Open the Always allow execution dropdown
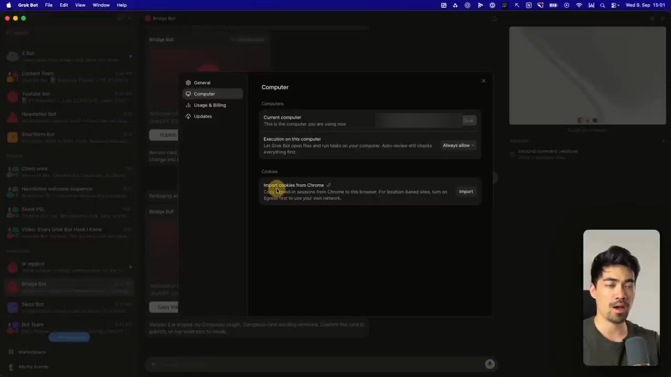This screenshot has width=671, height=377. pos(458,146)
